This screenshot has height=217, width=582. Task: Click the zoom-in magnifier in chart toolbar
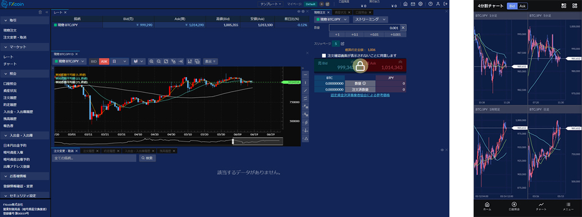coord(152,61)
